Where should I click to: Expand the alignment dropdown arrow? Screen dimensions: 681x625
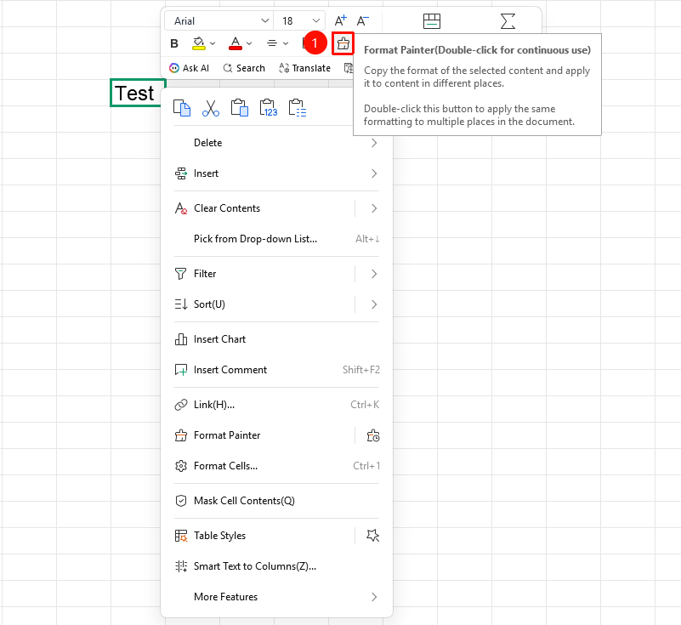(286, 43)
